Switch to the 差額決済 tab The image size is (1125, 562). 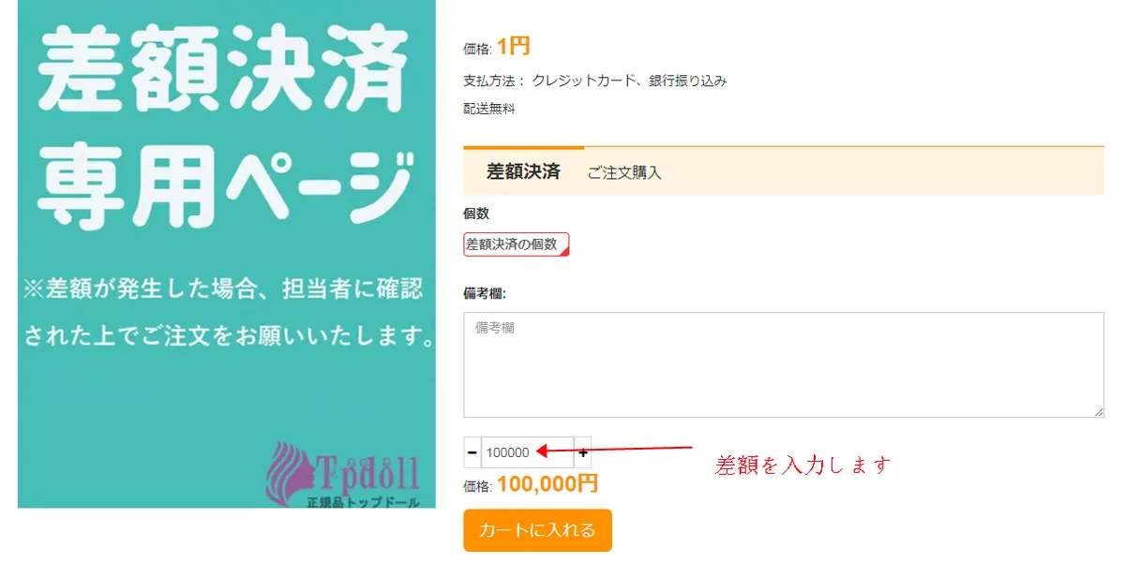click(523, 171)
